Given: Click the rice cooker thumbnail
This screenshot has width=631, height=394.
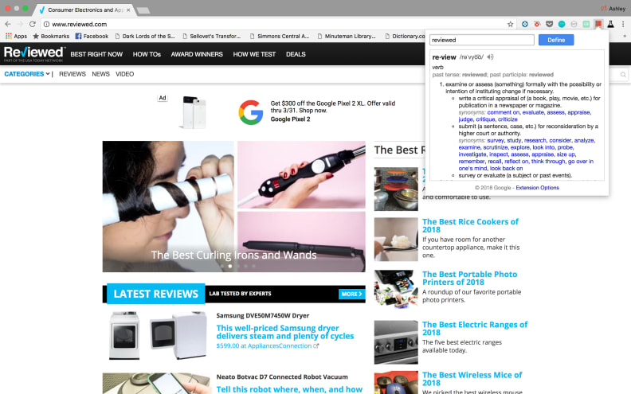Looking at the screenshot, I should tap(396, 240).
